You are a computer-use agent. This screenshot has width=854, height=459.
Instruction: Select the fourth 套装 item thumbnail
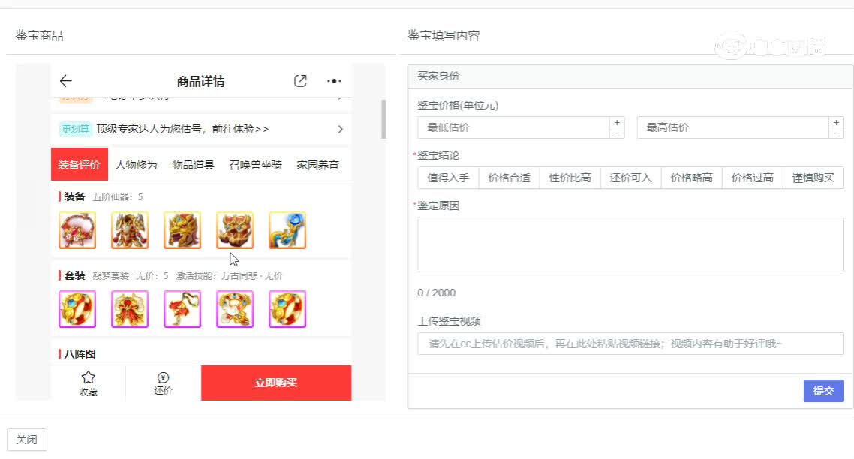coord(235,309)
